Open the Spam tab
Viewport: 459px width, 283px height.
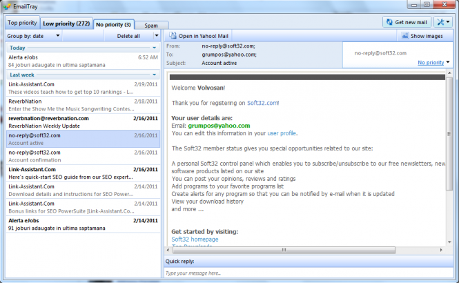151,25
